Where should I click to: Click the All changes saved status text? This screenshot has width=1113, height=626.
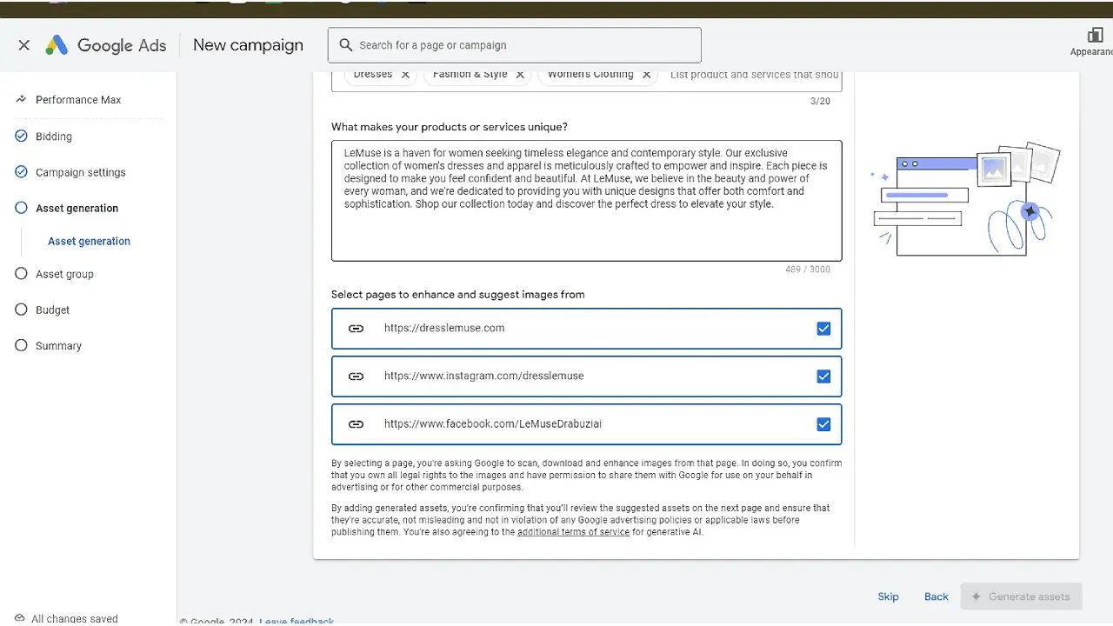[x=75, y=619]
